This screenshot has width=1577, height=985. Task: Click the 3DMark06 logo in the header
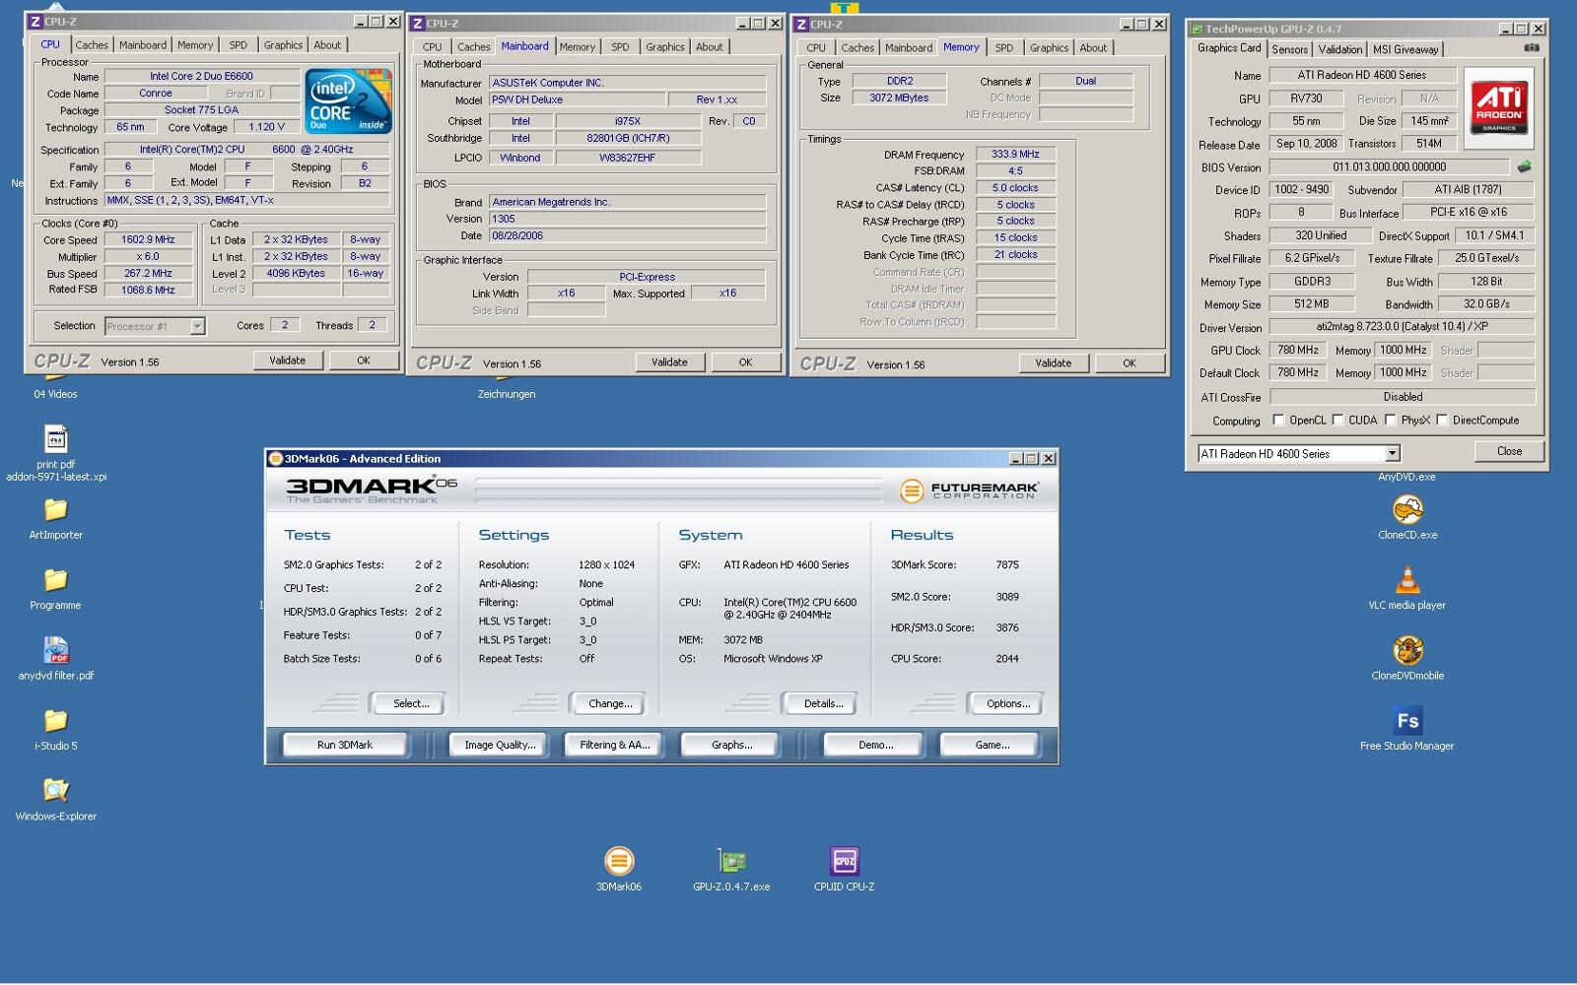(x=372, y=490)
